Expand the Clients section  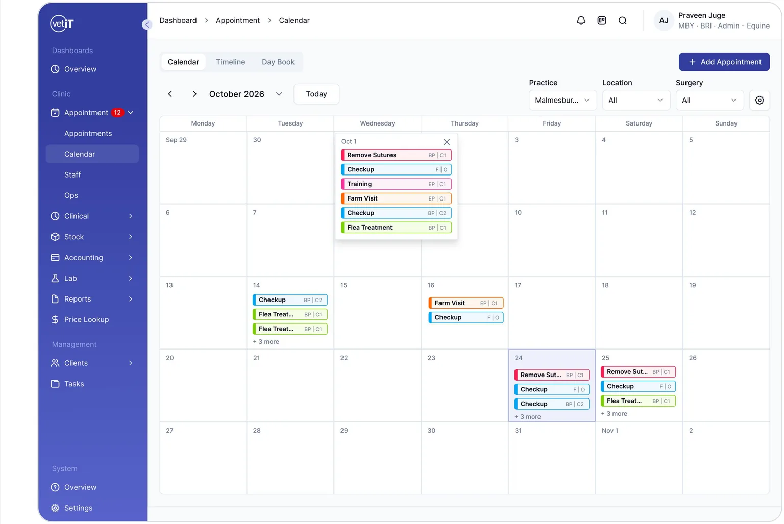pyautogui.click(x=92, y=363)
